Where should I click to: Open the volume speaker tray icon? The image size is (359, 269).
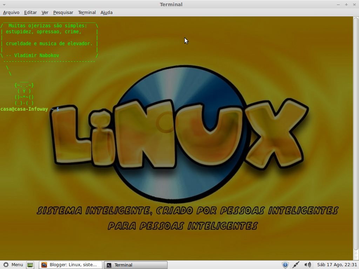[307, 265]
